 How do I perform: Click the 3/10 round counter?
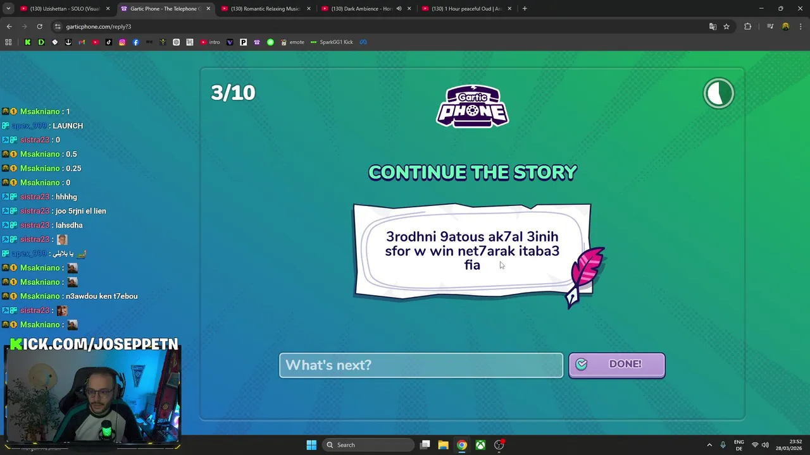click(233, 93)
